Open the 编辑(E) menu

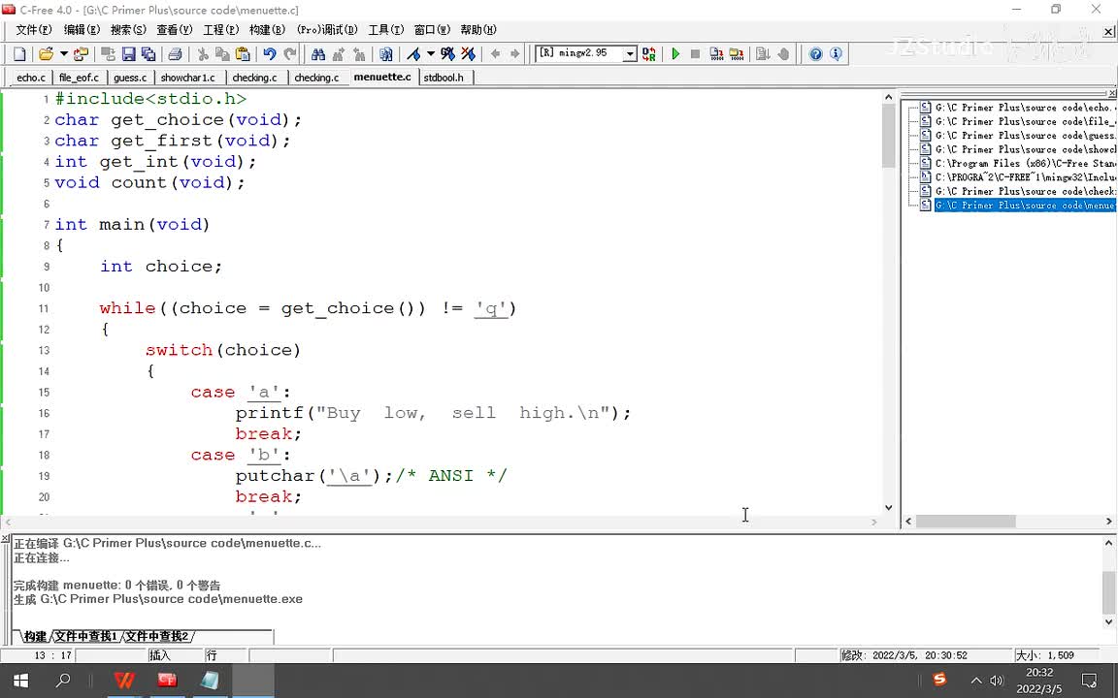click(x=82, y=30)
